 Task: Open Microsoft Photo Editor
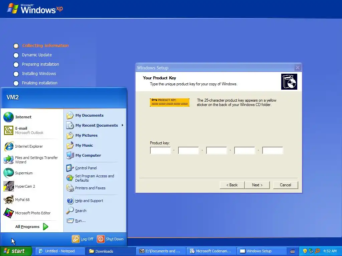[x=32, y=213]
